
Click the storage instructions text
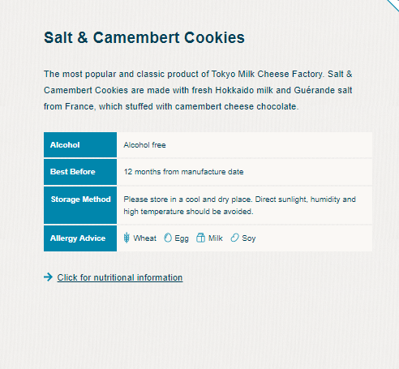click(239, 205)
